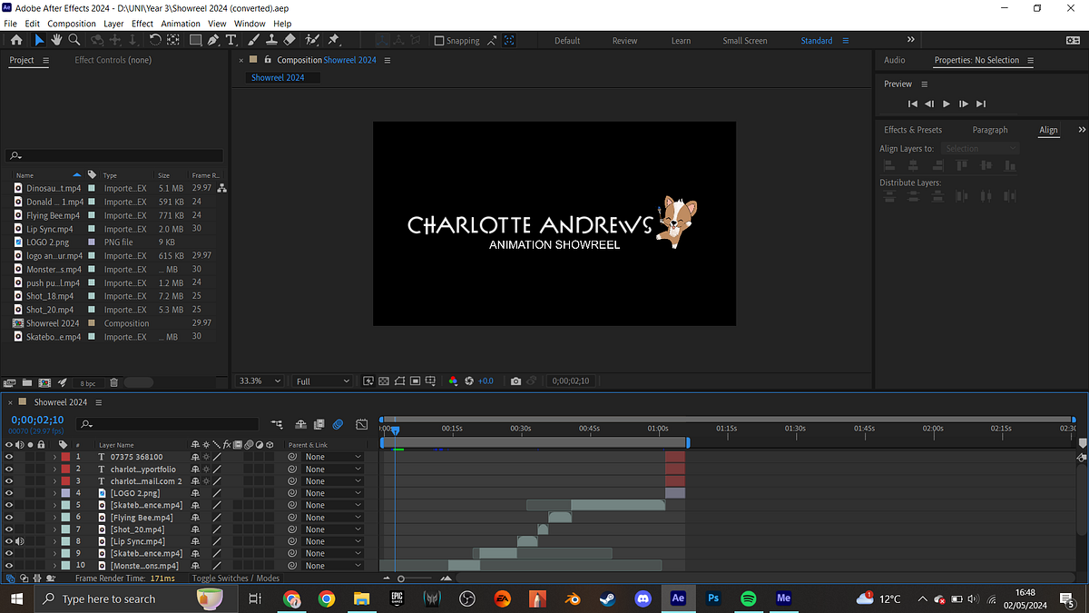Hide the LOGO 2.png layer
Screen dimensions: 1089x613
coord(9,493)
